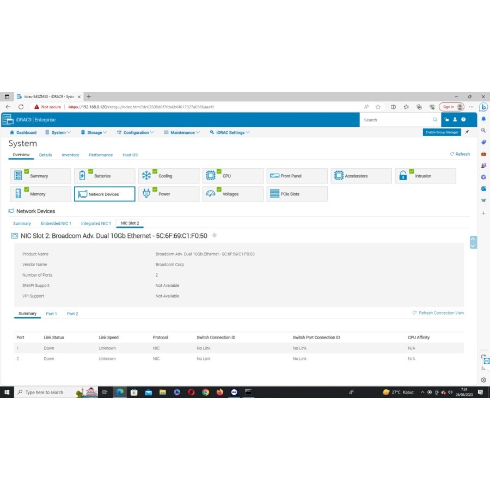This screenshot has height=490, width=490.
Task: Open the Cooling snowflake tile
Action: click(x=169, y=176)
